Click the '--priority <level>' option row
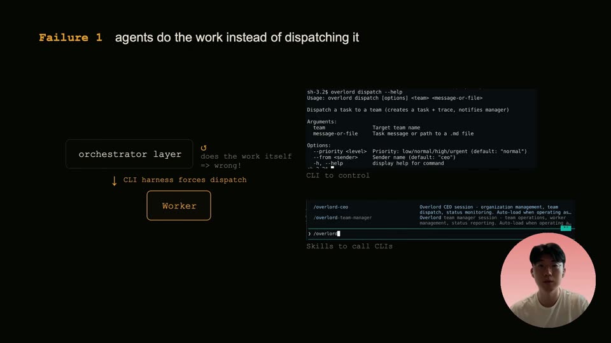The height and width of the screenshot is (343, 611). pos(419,151)
